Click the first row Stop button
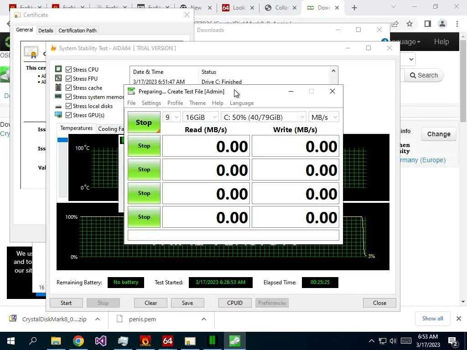Image resolution: width=467 pixels, height=350 pixels. coord(144,146)
